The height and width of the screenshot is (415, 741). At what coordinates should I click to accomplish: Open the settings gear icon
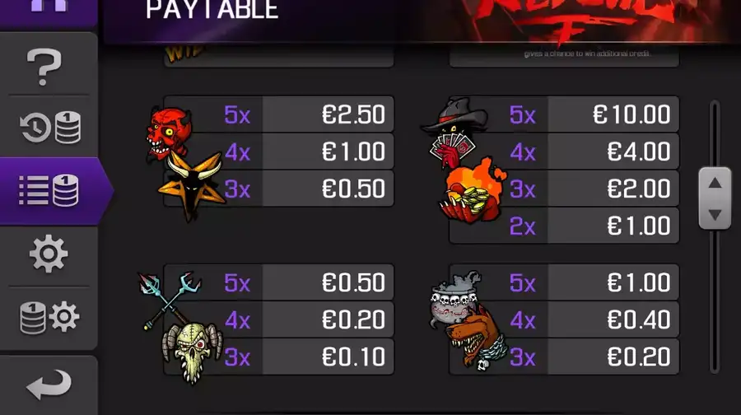pyautogui.click(x=49, y=254)
